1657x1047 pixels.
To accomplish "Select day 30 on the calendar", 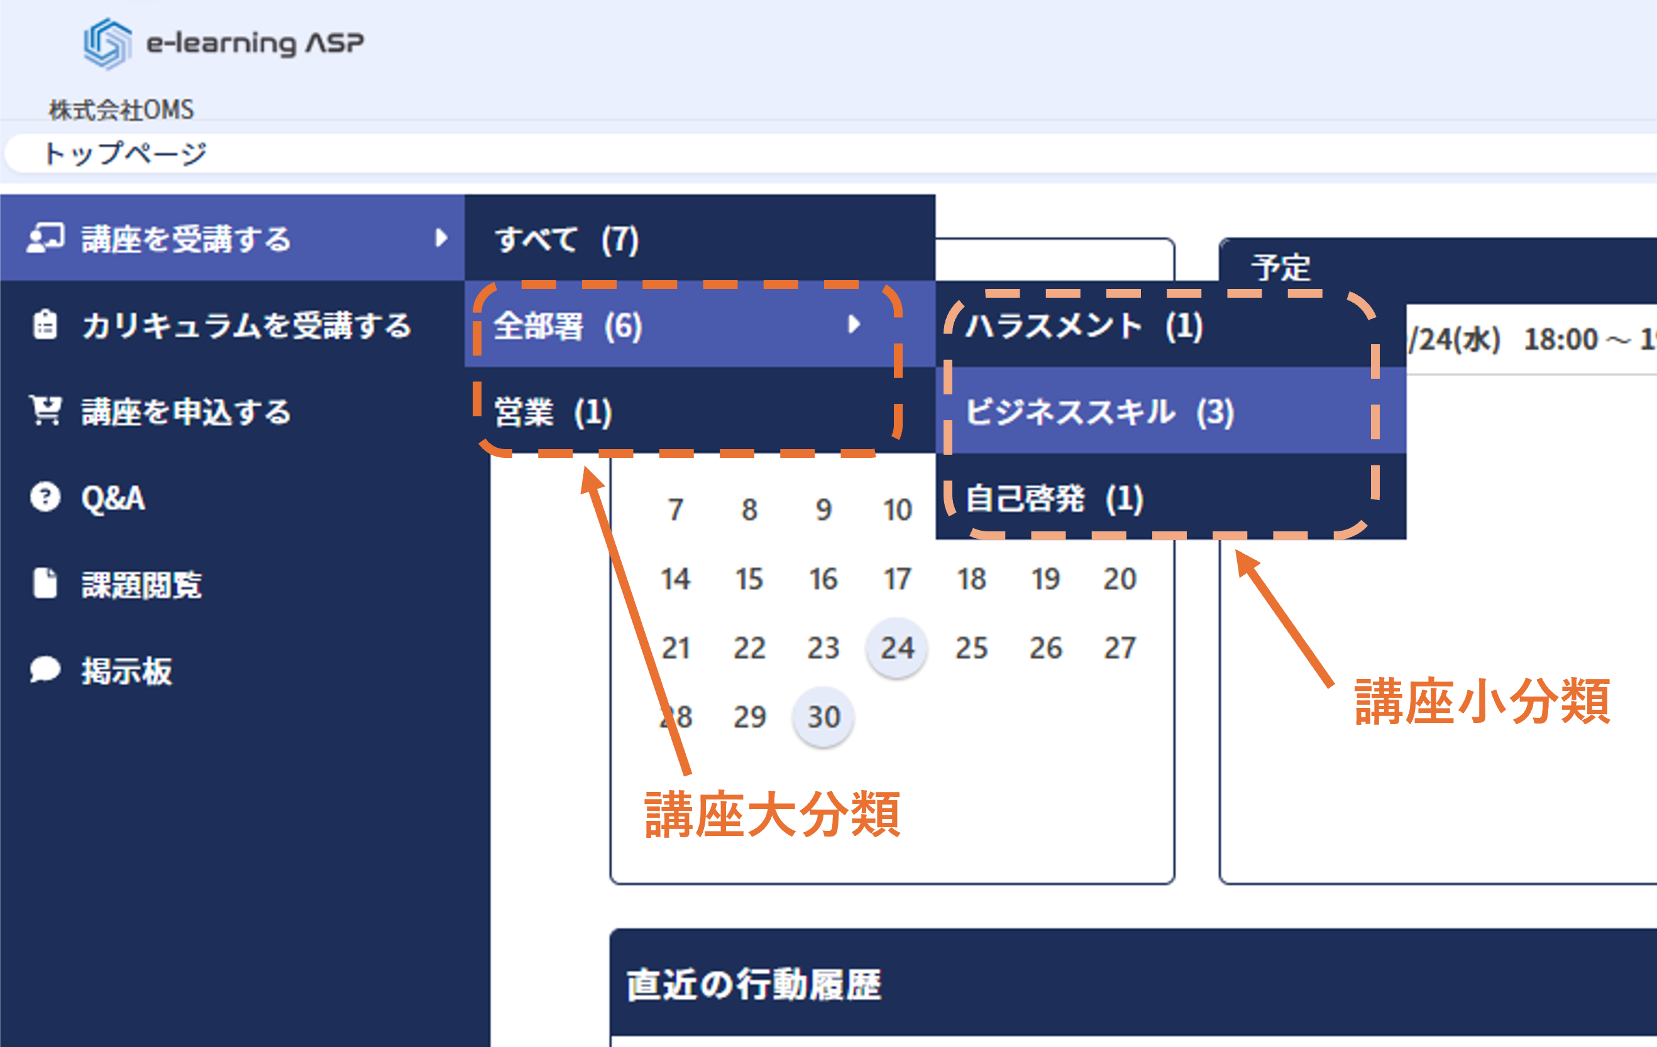I will point(823,717).
